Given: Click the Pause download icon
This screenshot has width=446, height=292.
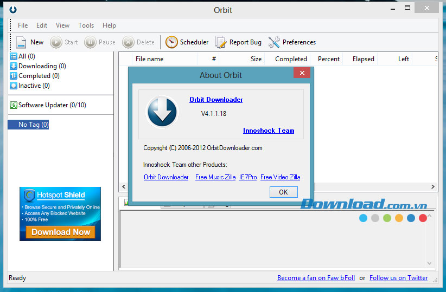Looking at the screenshot, I should 90,42.
